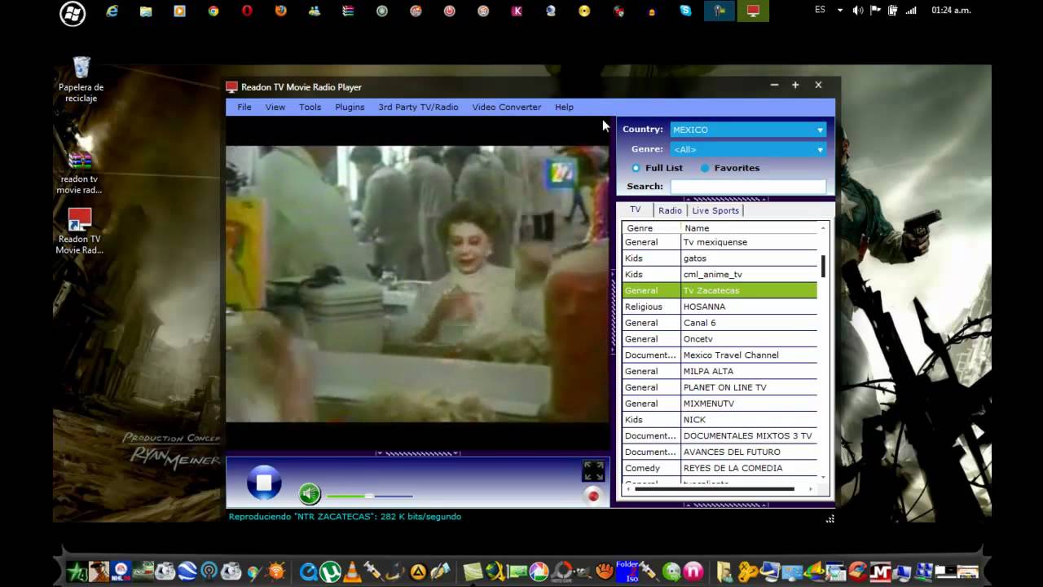This screenshot has width=1043, height=587.
Task: Open Skype from the top taskbar
Action: point(685,11)
